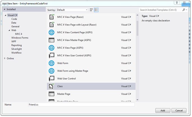The image size is (192, 117).
Task: Switch to medium icons list view
Action: 96,10
